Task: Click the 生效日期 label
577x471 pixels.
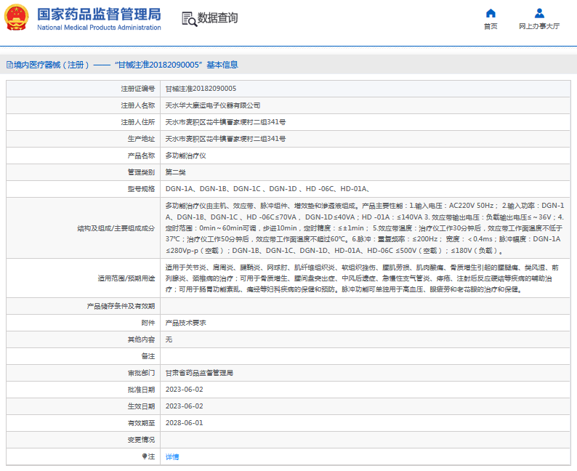Action: click(x=141, y=406)
